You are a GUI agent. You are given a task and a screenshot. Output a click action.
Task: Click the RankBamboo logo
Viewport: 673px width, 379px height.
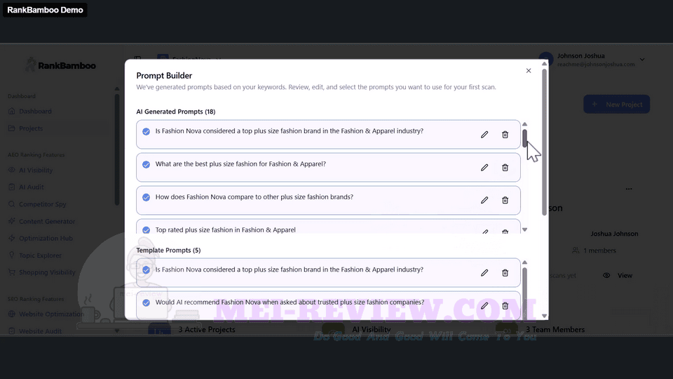tap(60, 65)
